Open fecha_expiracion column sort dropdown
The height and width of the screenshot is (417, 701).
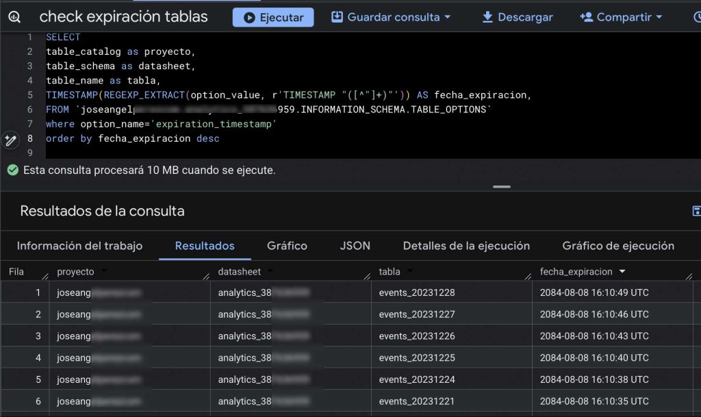coord(622,271)
